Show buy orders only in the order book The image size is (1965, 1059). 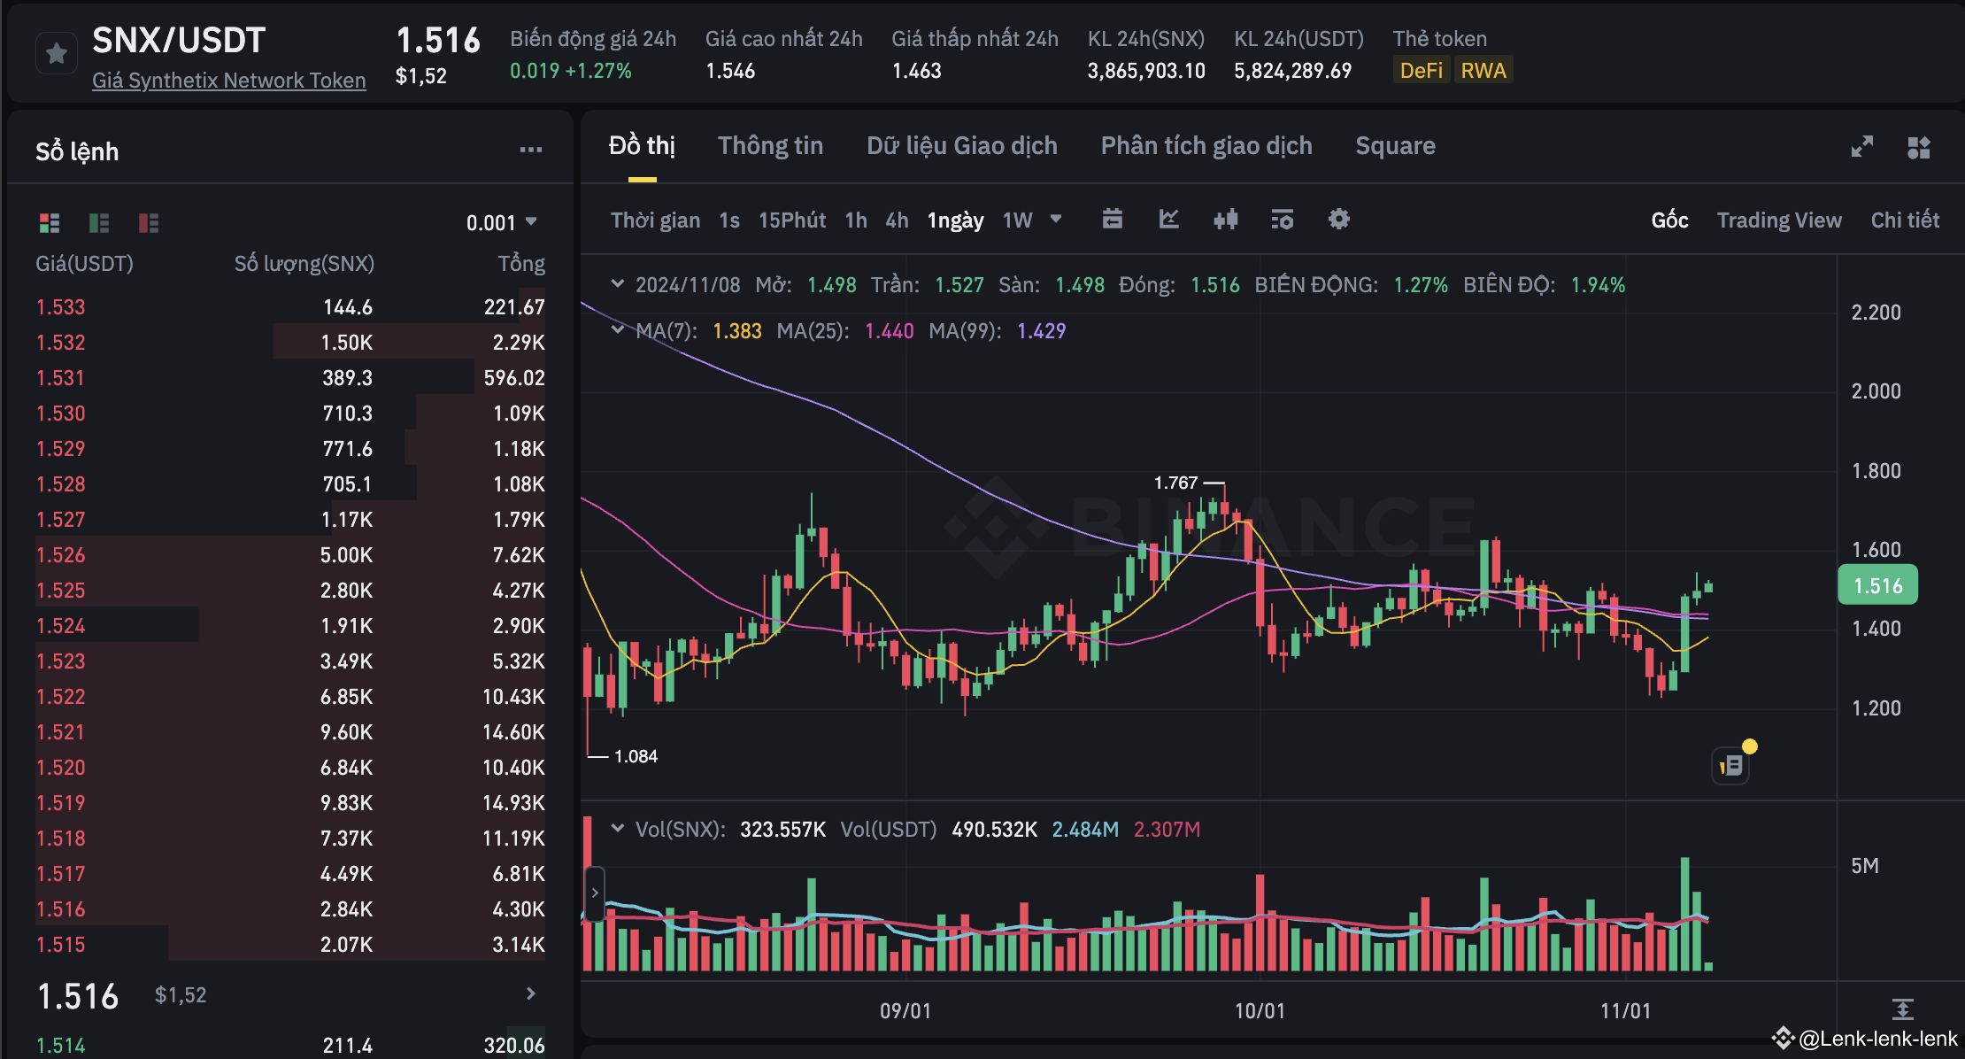point(98,223)
